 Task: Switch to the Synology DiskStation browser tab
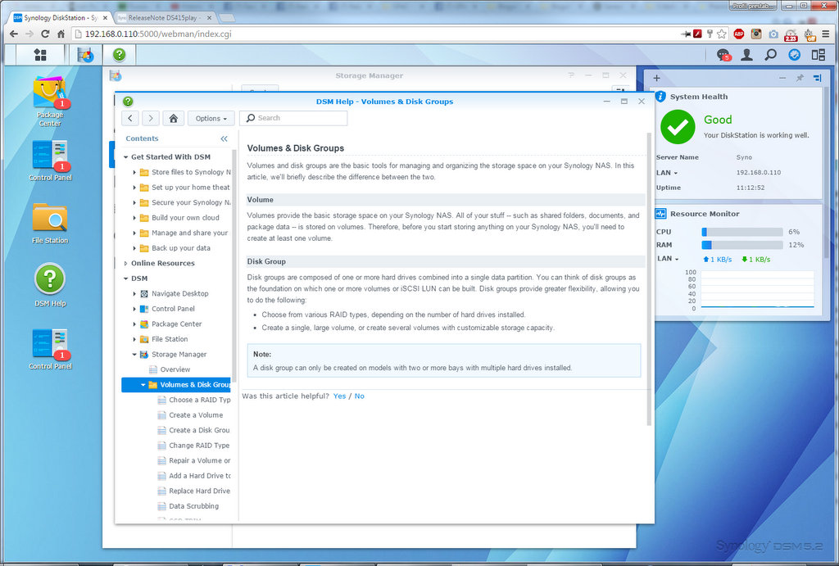[x=60, y=18]
